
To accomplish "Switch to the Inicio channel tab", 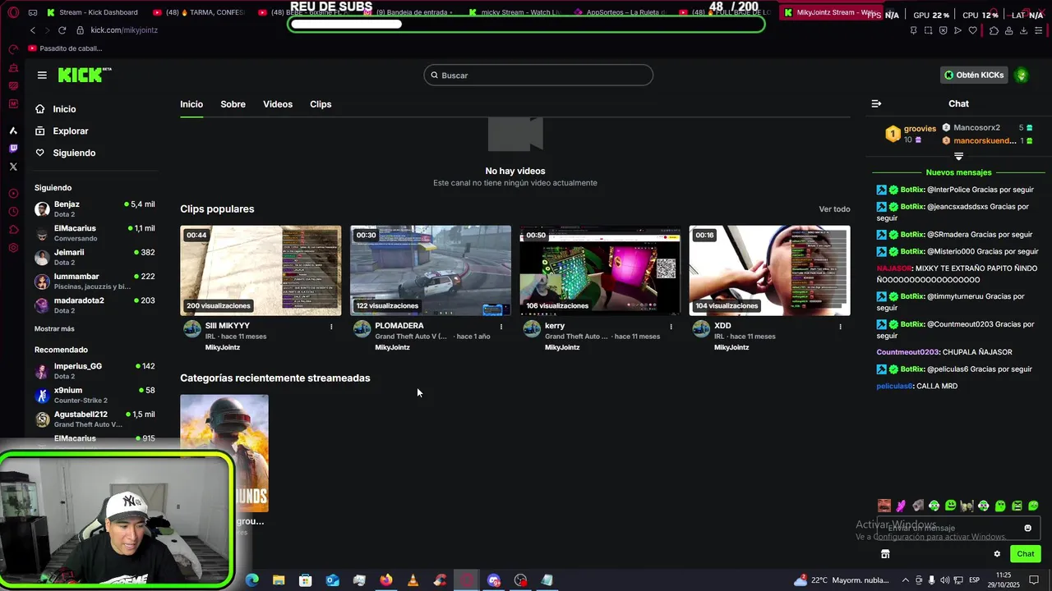I will pos(191,104).
